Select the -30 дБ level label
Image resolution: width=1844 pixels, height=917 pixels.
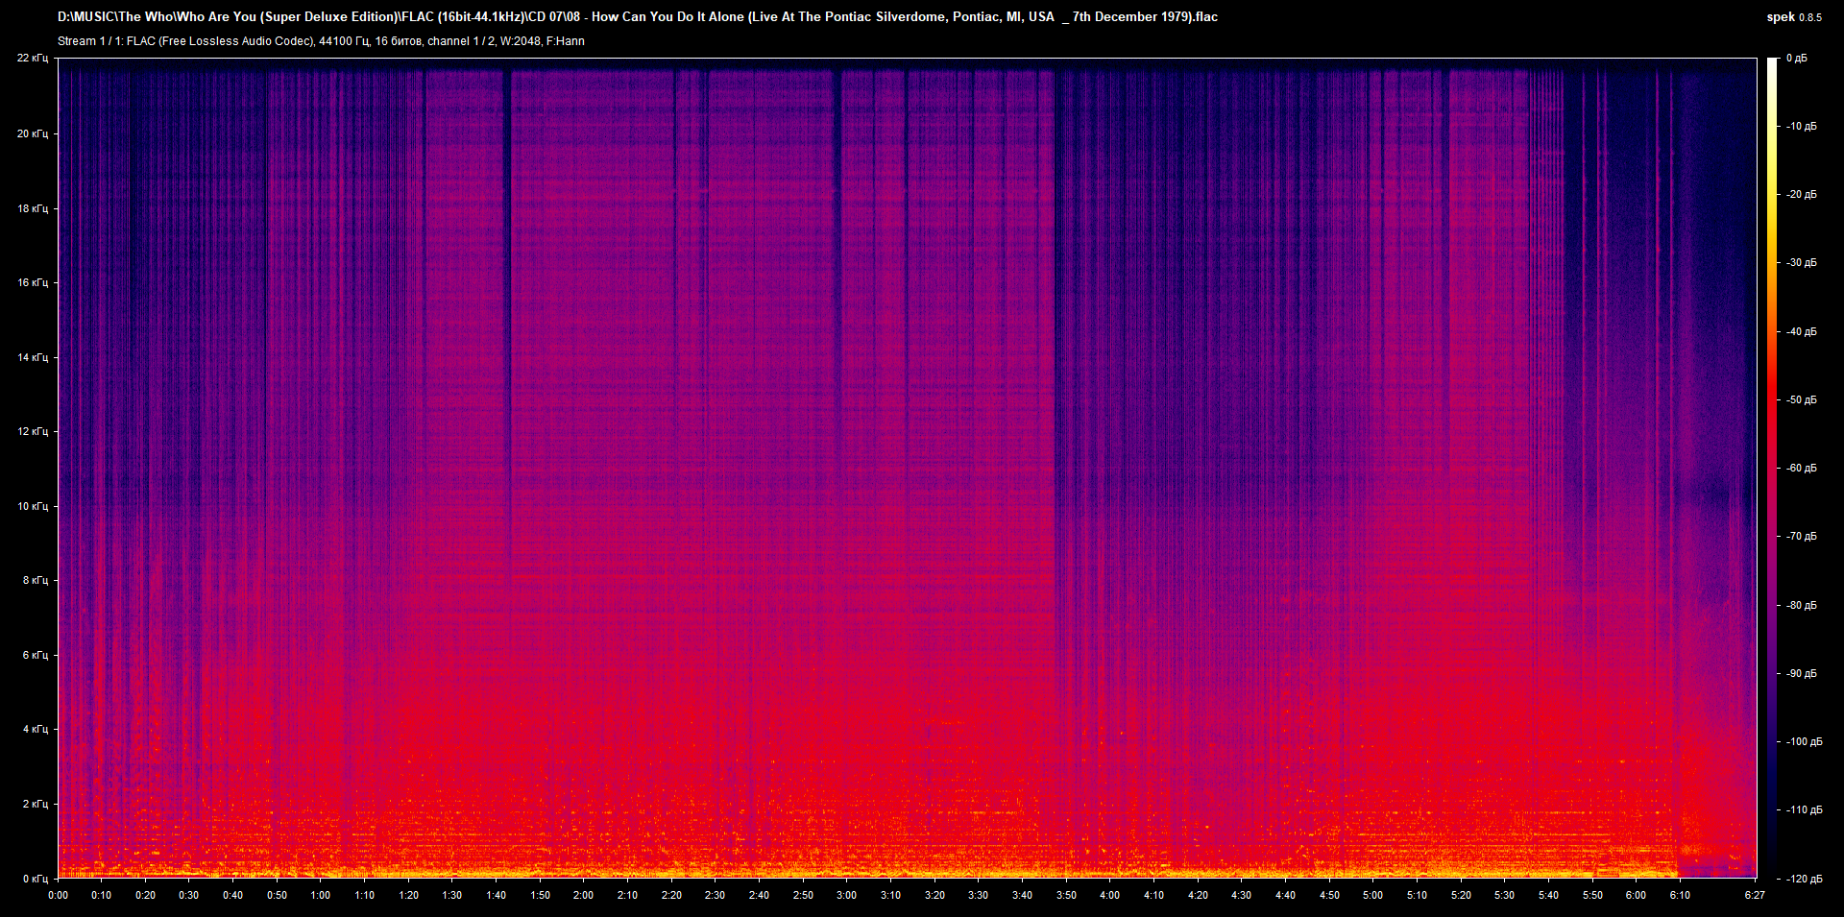point(1801,262)
